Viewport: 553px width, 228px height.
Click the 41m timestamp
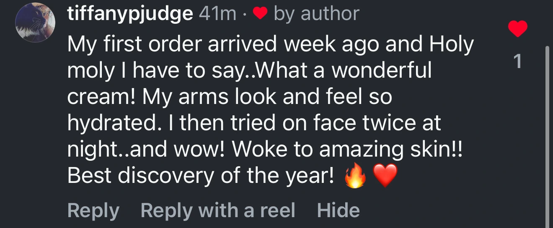click(x=218, y=15)
